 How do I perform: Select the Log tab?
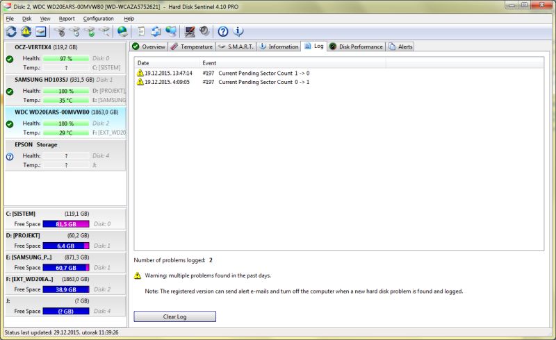pyautogui.click(x=314, y=46)
